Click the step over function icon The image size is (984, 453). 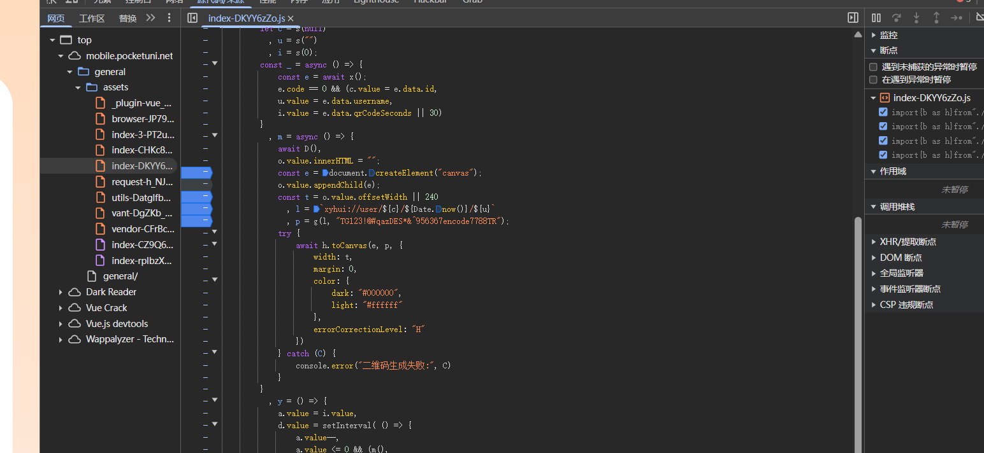(896, 18)
